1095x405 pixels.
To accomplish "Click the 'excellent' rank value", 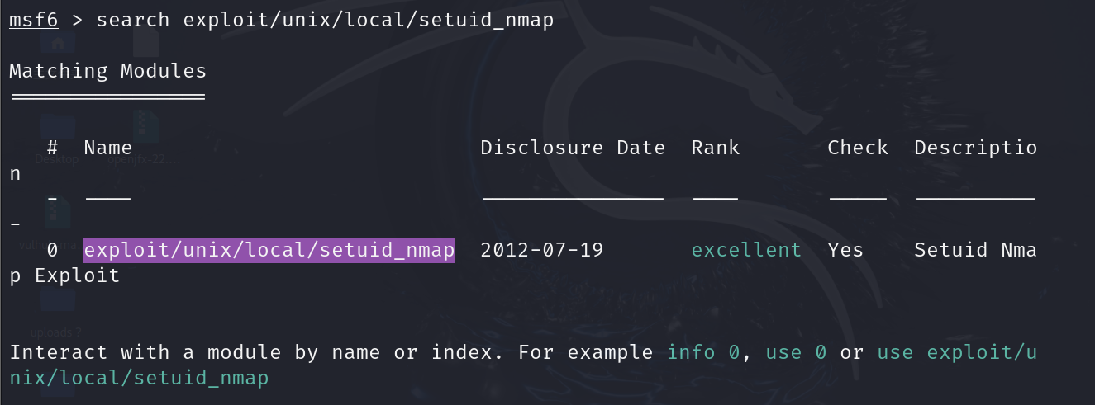I will pos(746,250).
